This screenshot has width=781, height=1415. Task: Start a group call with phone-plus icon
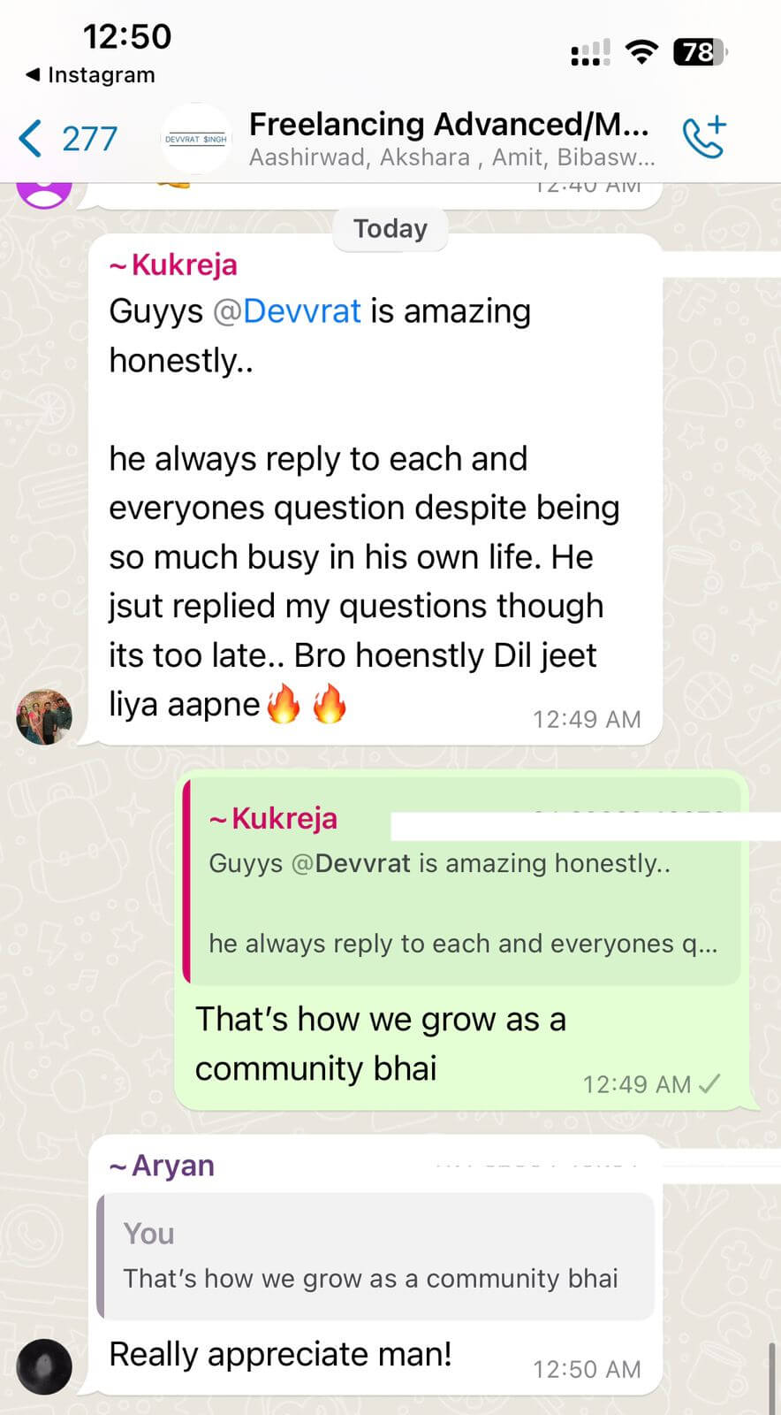[704, 137]
